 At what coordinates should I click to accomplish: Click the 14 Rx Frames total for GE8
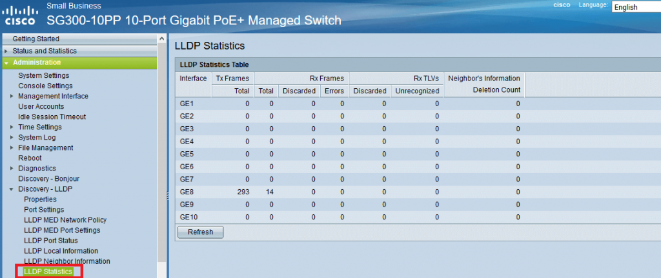click(x=269, y=192)
